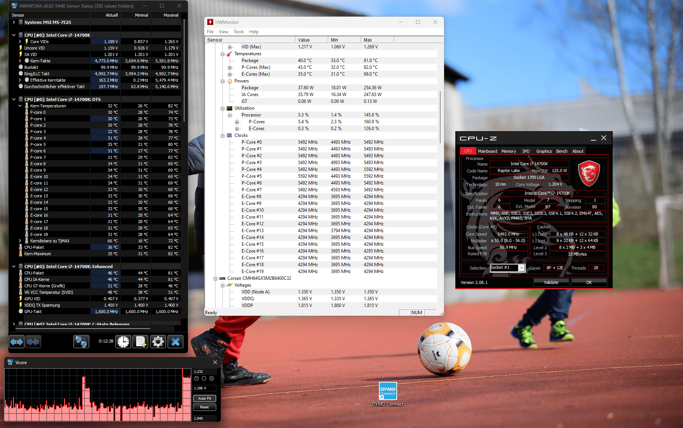Open the Tools menu in HWMonitor
This screenshot has height=428, width=683.
(x=239, y=32)
